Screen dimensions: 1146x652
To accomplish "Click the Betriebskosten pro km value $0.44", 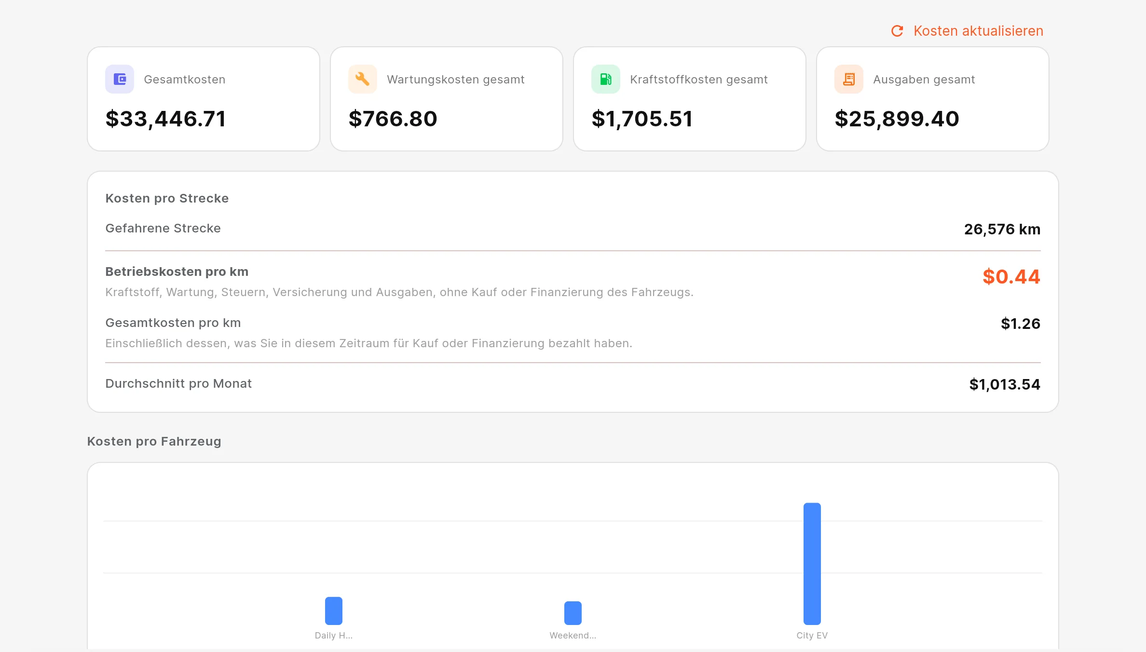I will 1011,277.
